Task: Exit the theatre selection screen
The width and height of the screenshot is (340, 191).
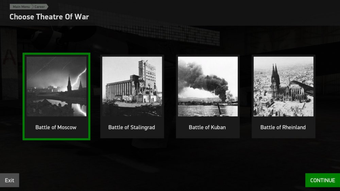Action: point(10,180)
